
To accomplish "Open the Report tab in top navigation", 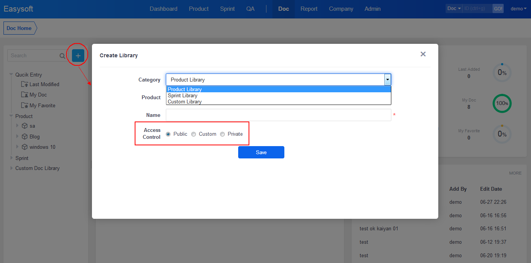I will tap(309, 9).
